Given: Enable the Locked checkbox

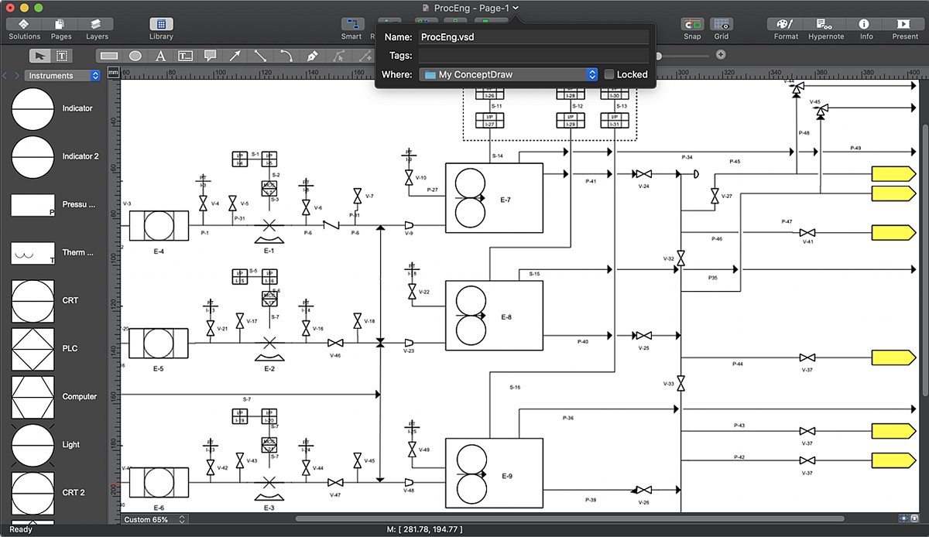Looking at the screenshot, I should pyautogui.click(x=609, y=74).
